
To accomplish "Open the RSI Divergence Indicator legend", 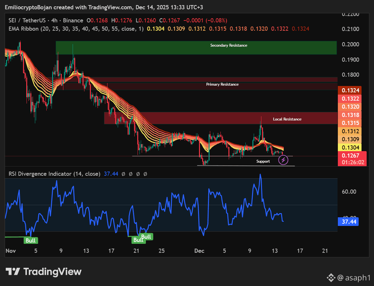I will coord(54,174).
